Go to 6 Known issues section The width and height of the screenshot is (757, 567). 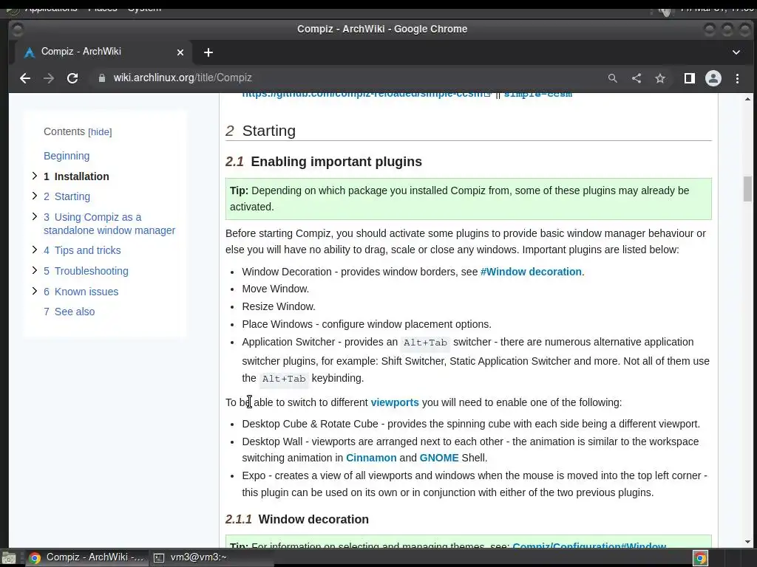pos(81,292)
